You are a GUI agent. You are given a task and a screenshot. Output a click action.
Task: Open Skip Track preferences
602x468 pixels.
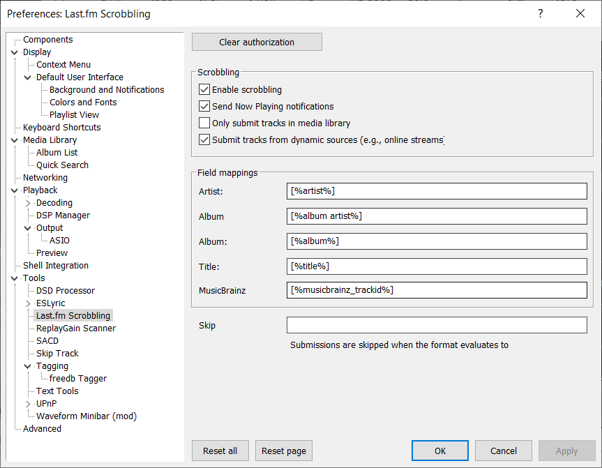point(57,353)
